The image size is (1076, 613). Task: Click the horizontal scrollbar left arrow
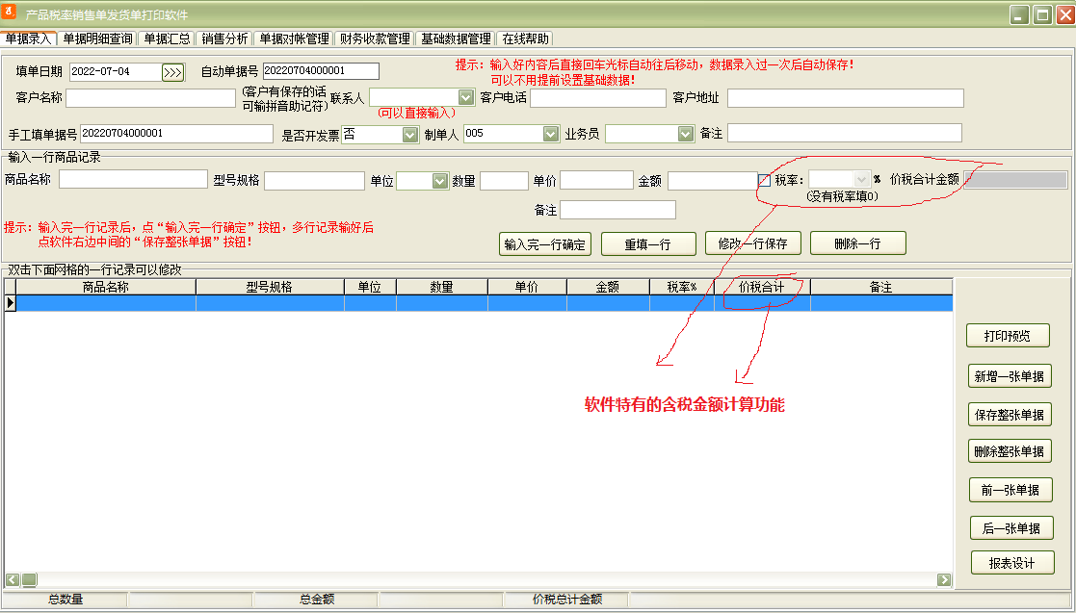pos(13,580)
